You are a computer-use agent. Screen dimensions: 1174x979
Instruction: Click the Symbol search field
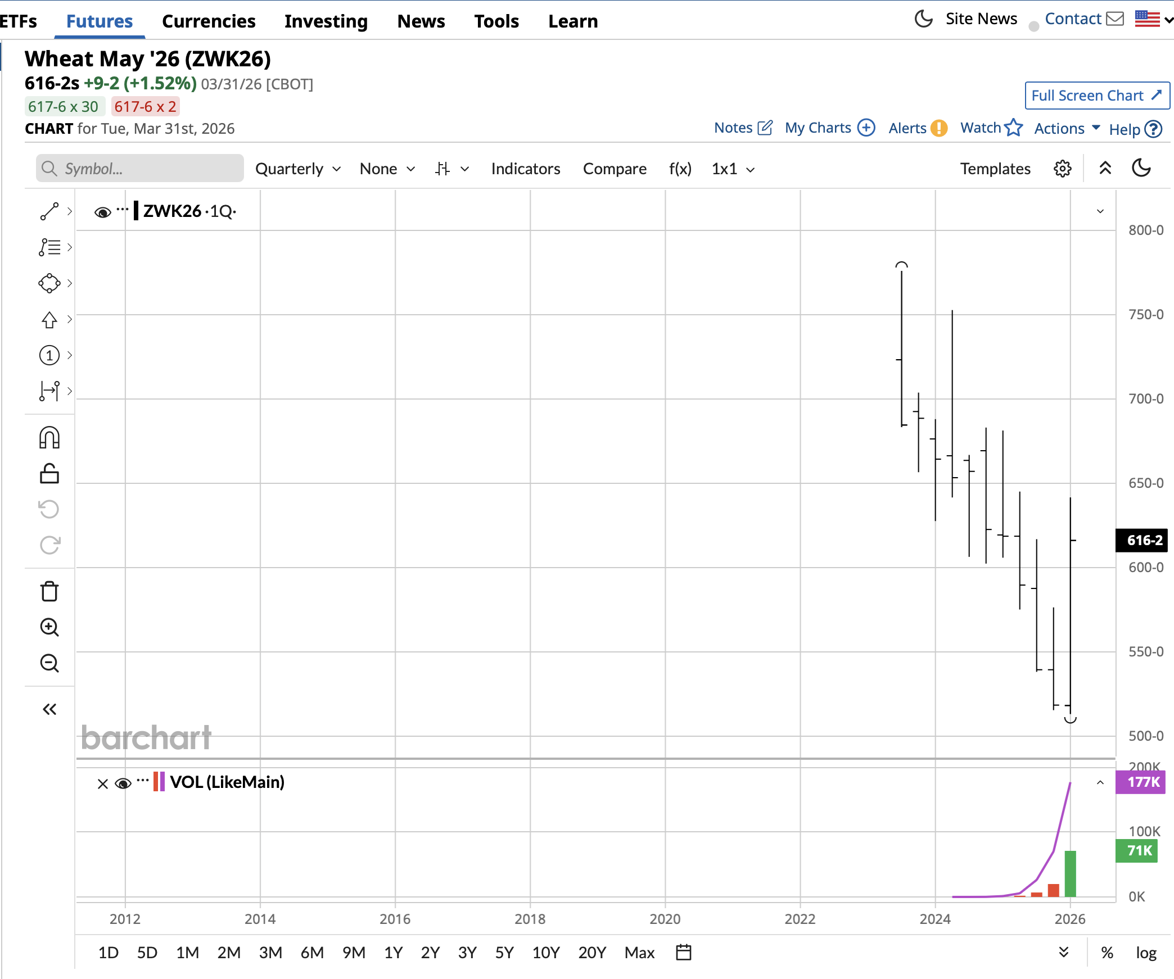[140, 169]
